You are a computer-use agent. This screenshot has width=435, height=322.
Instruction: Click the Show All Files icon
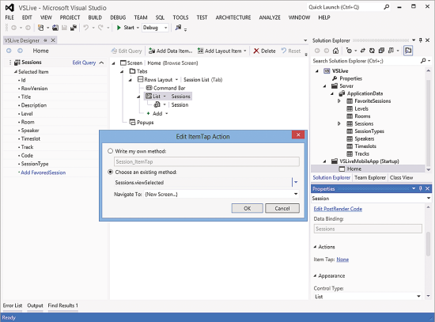(391, 51)
